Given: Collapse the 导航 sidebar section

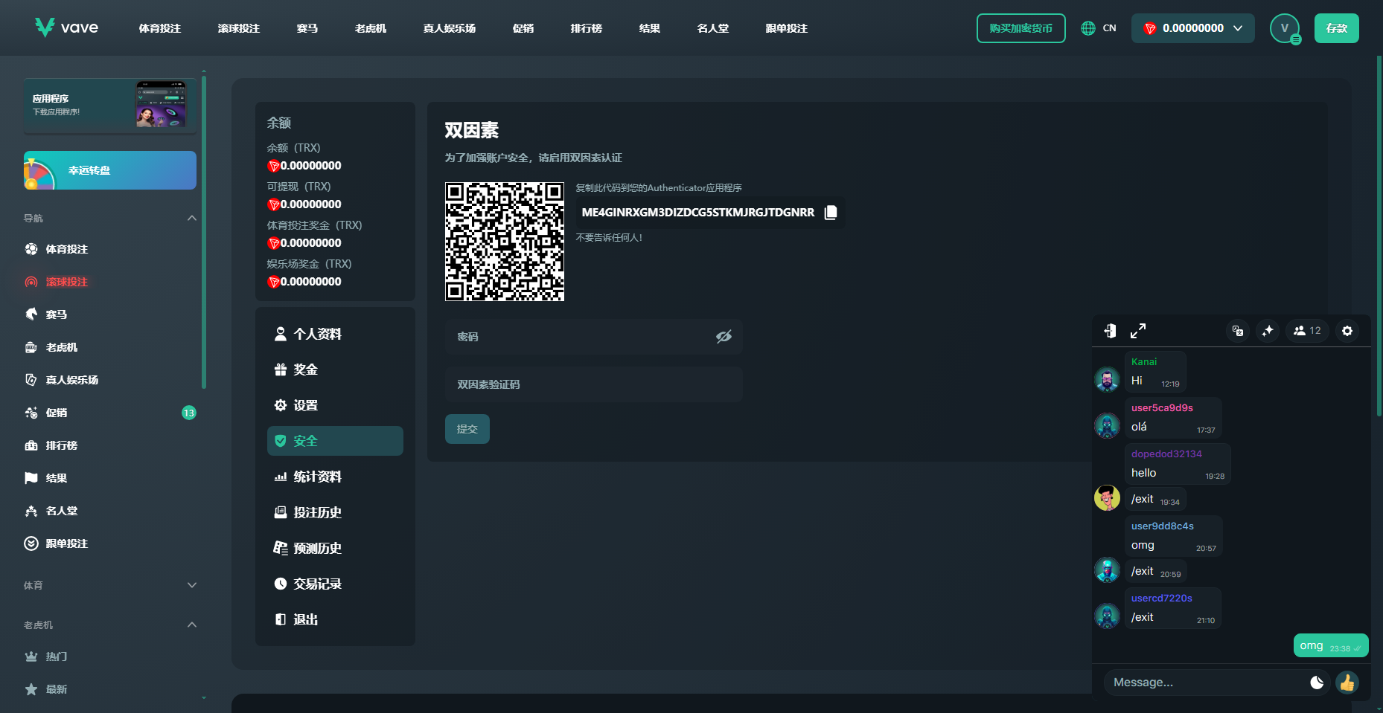Looking at the screenshot, I should (x=192, y=218).
